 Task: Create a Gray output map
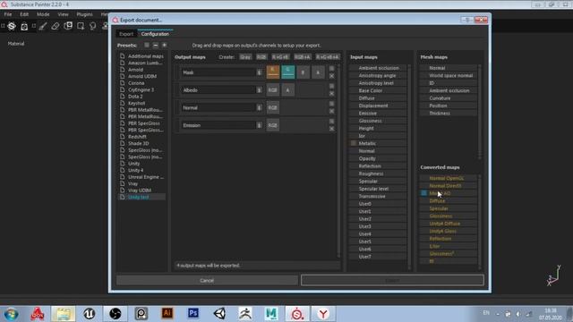click(245, 57)
